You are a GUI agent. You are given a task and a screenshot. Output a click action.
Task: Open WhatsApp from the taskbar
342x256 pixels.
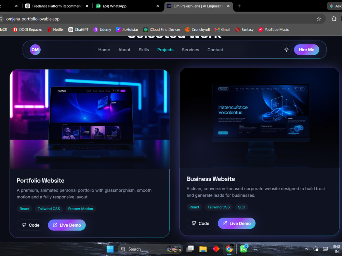pyautogui.click(x=244, y=249)
